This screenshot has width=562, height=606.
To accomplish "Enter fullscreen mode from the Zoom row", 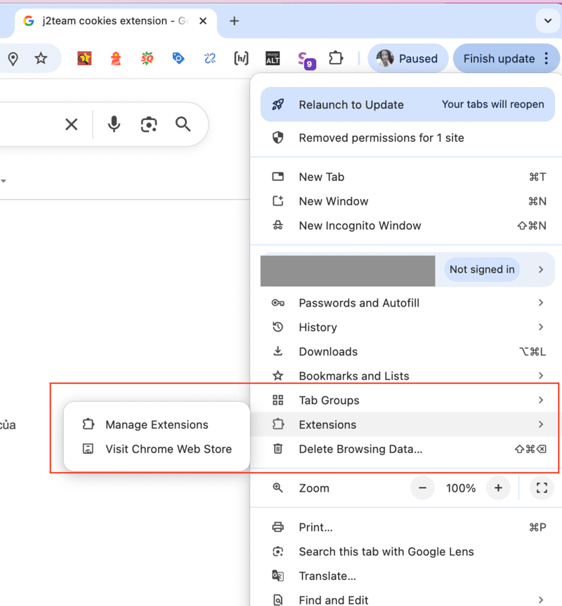I will click(x=542, y=488).
